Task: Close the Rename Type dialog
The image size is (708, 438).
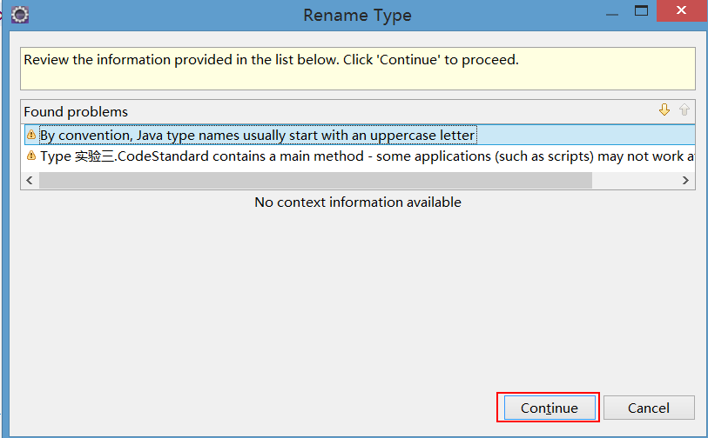Action: click(x=682, y=10)
